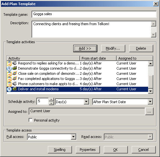The height and width of the screenshot is (157, 160).
Task: Click the phone icon on Phone customers row
Action: (14, 83)
